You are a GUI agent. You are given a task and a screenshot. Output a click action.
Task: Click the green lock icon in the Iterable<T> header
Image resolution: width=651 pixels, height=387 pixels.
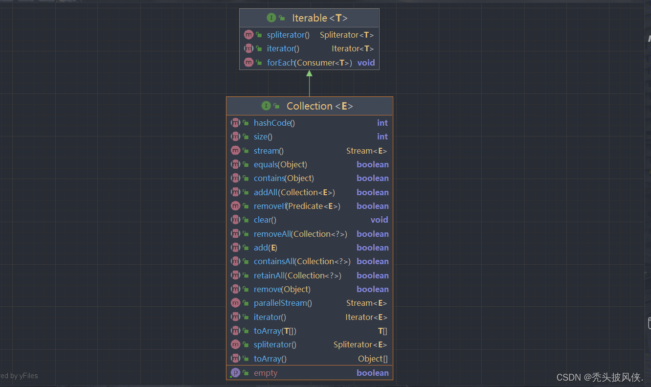click(x=282, y=18)
